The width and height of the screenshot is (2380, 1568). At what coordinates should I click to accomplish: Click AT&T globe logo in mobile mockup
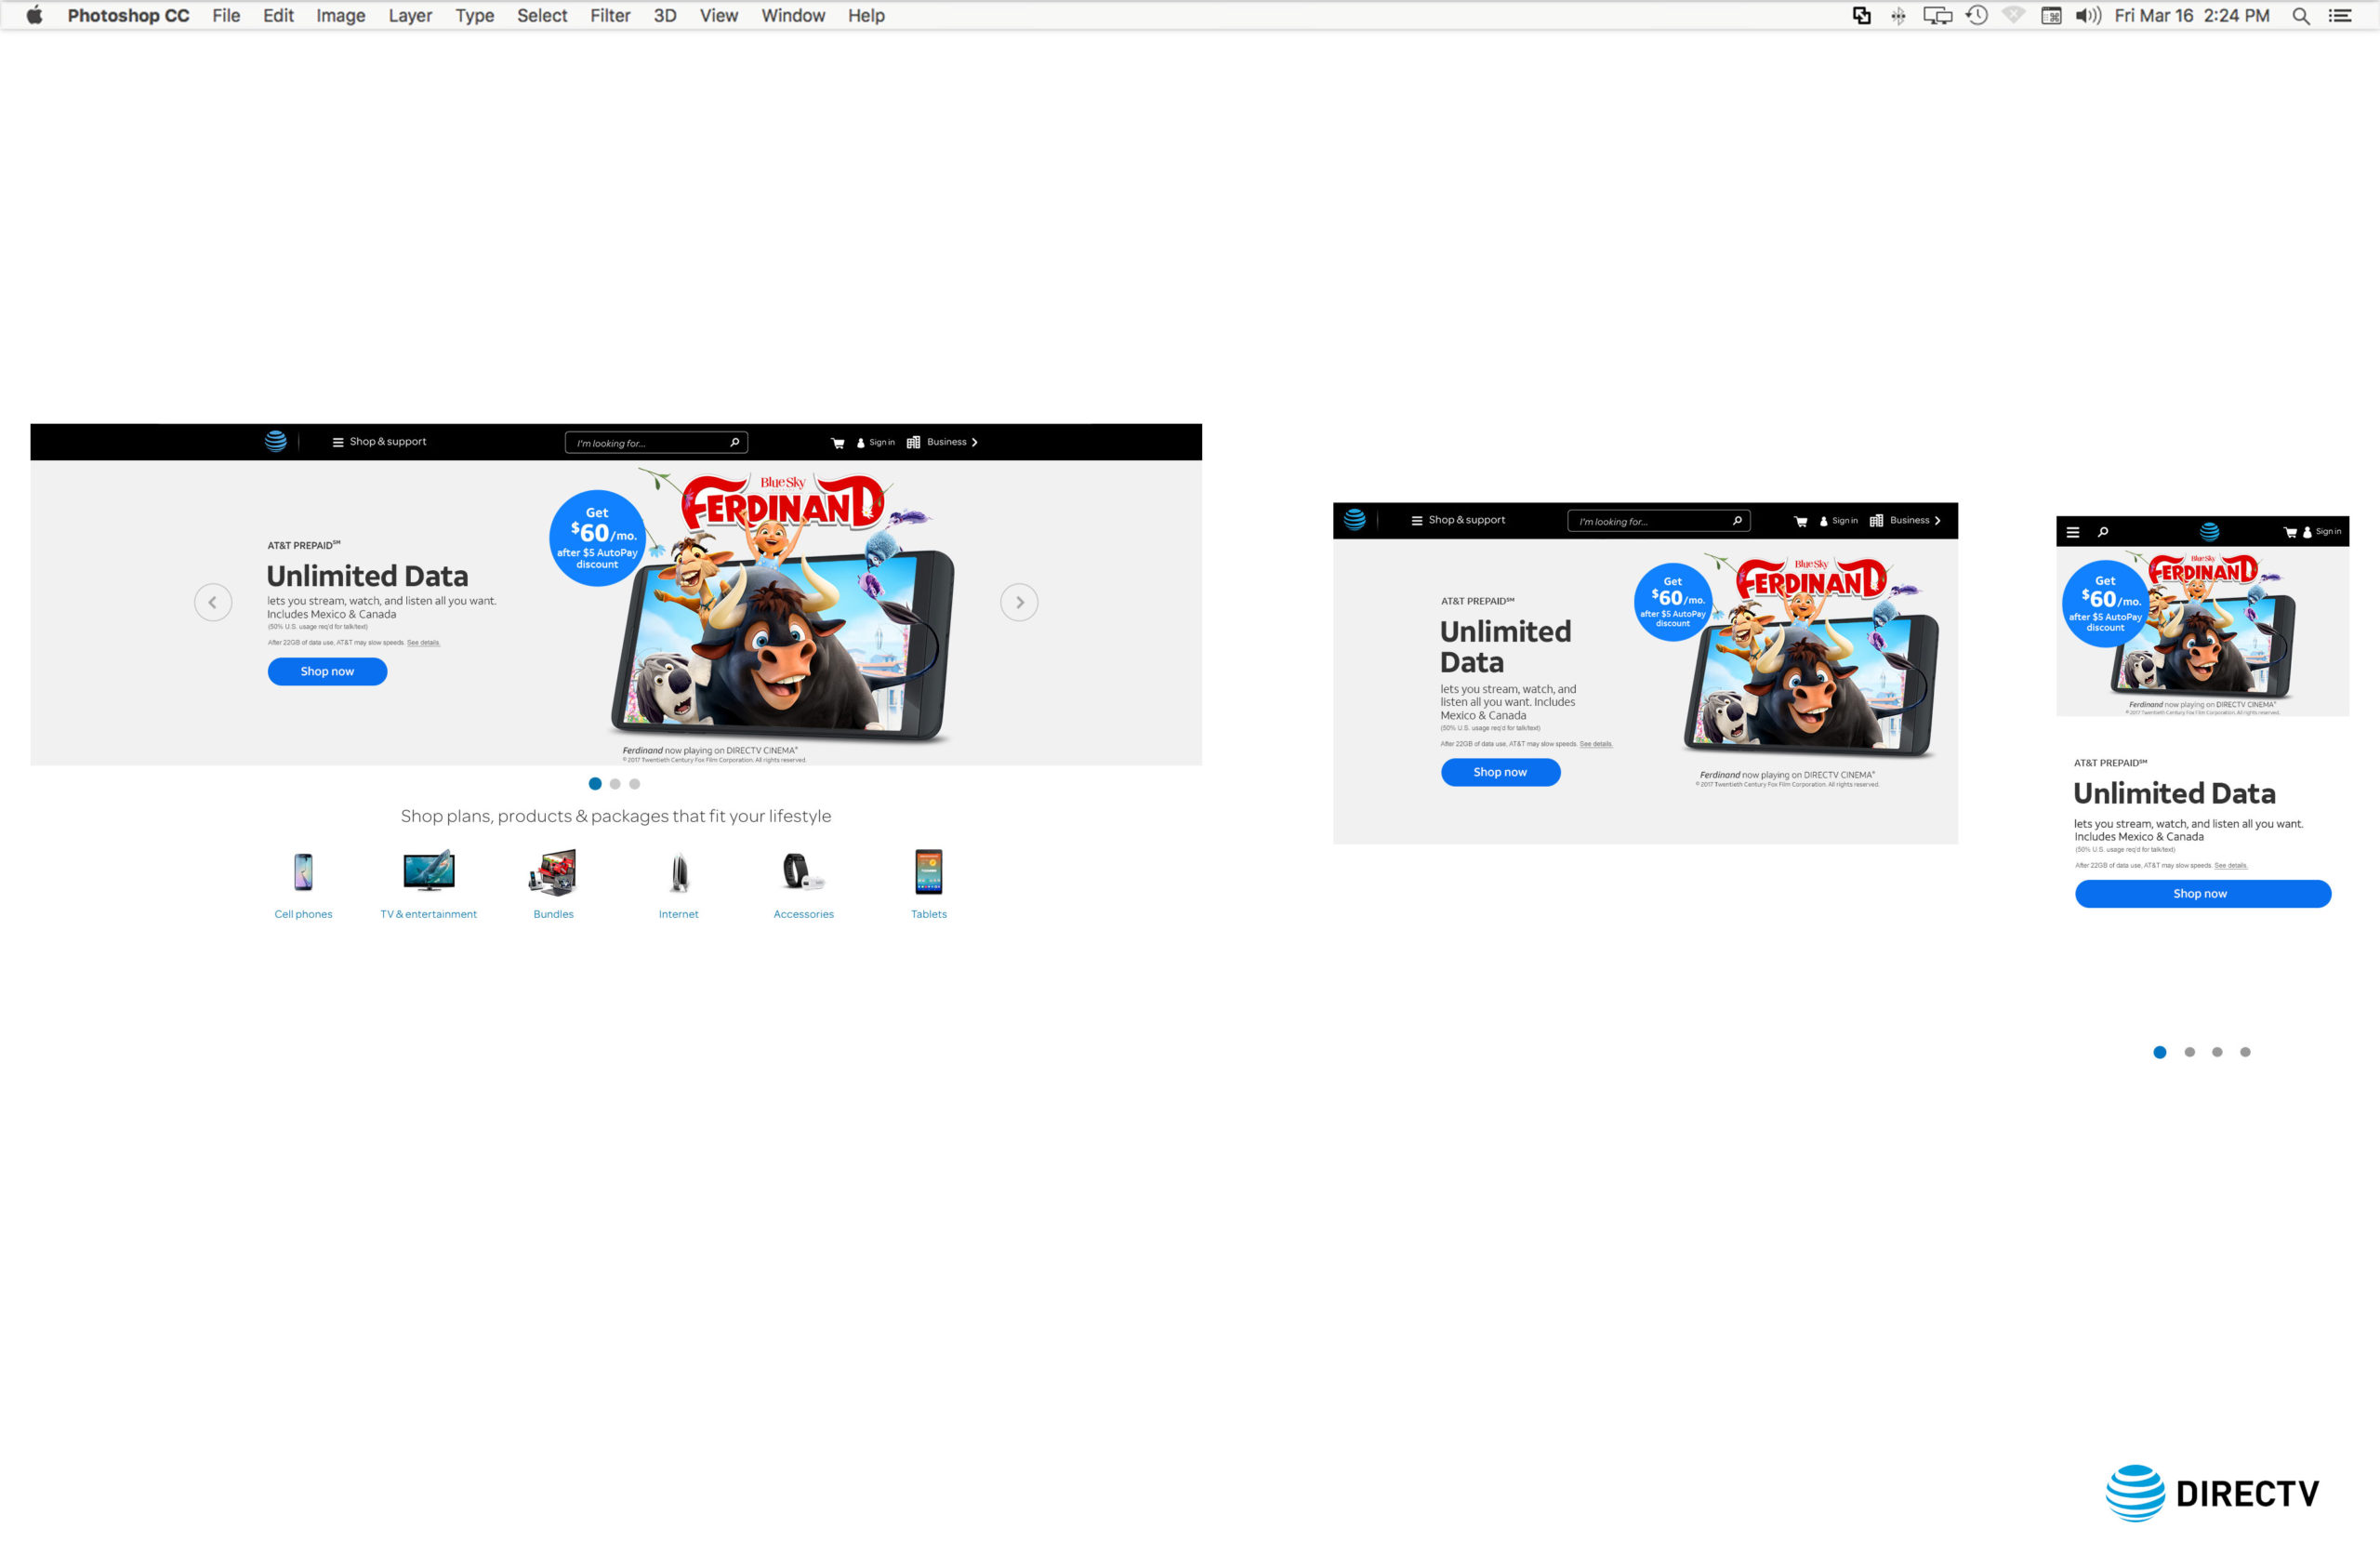tap(2210, 531)
